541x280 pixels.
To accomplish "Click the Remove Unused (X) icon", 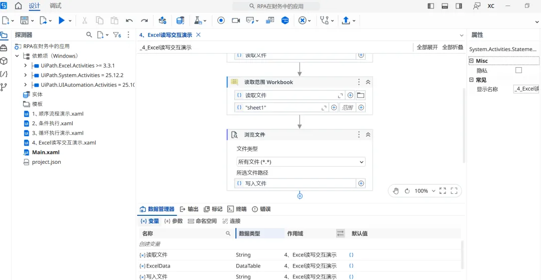I will pos(302,21).
